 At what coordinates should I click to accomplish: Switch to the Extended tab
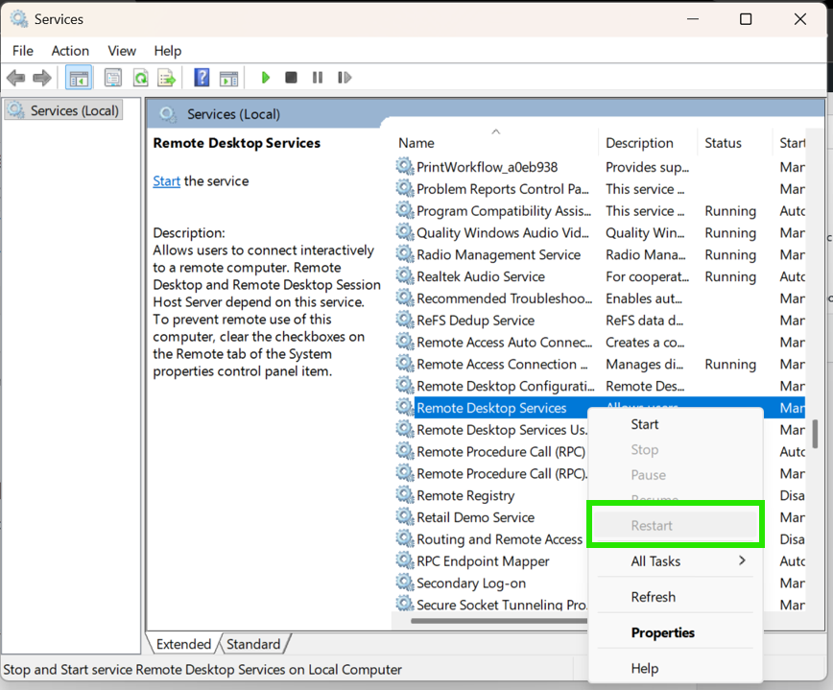coord(183,644)
